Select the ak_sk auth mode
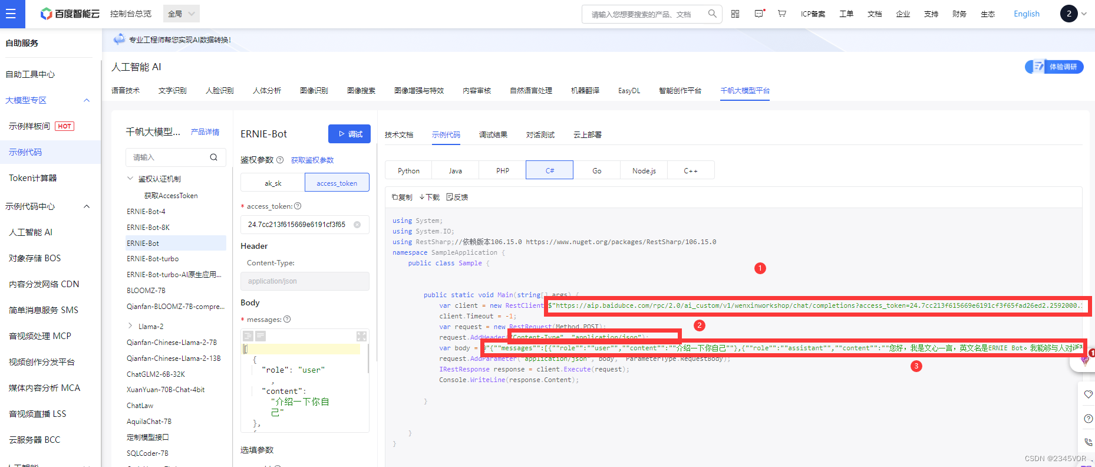1095x467 pixels. (x=273, y=183)
